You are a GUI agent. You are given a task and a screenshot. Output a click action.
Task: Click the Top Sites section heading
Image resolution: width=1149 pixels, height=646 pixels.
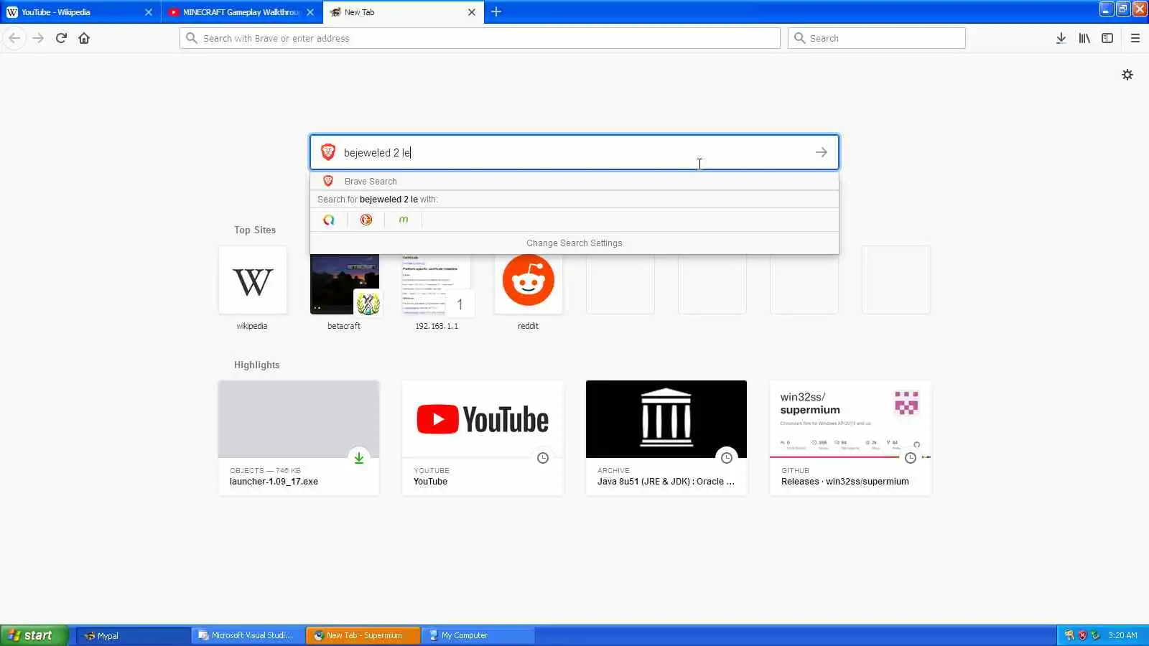[255, 230]
